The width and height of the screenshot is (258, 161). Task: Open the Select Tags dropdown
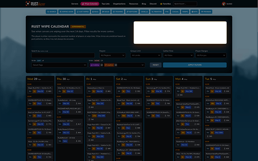(59, 65)
